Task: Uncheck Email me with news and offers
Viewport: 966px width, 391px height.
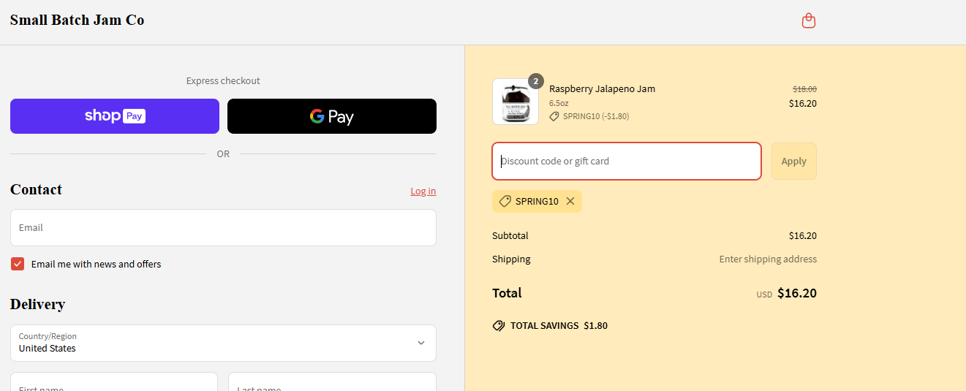Action: pyautogui.click(x=18, y=264)
